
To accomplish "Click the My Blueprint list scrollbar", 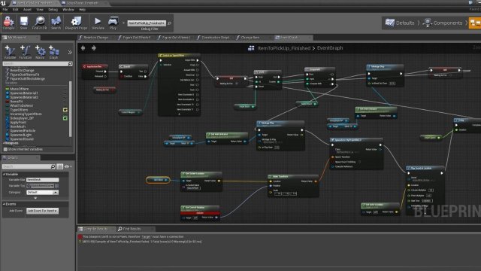I will click(x=70, y=109).
